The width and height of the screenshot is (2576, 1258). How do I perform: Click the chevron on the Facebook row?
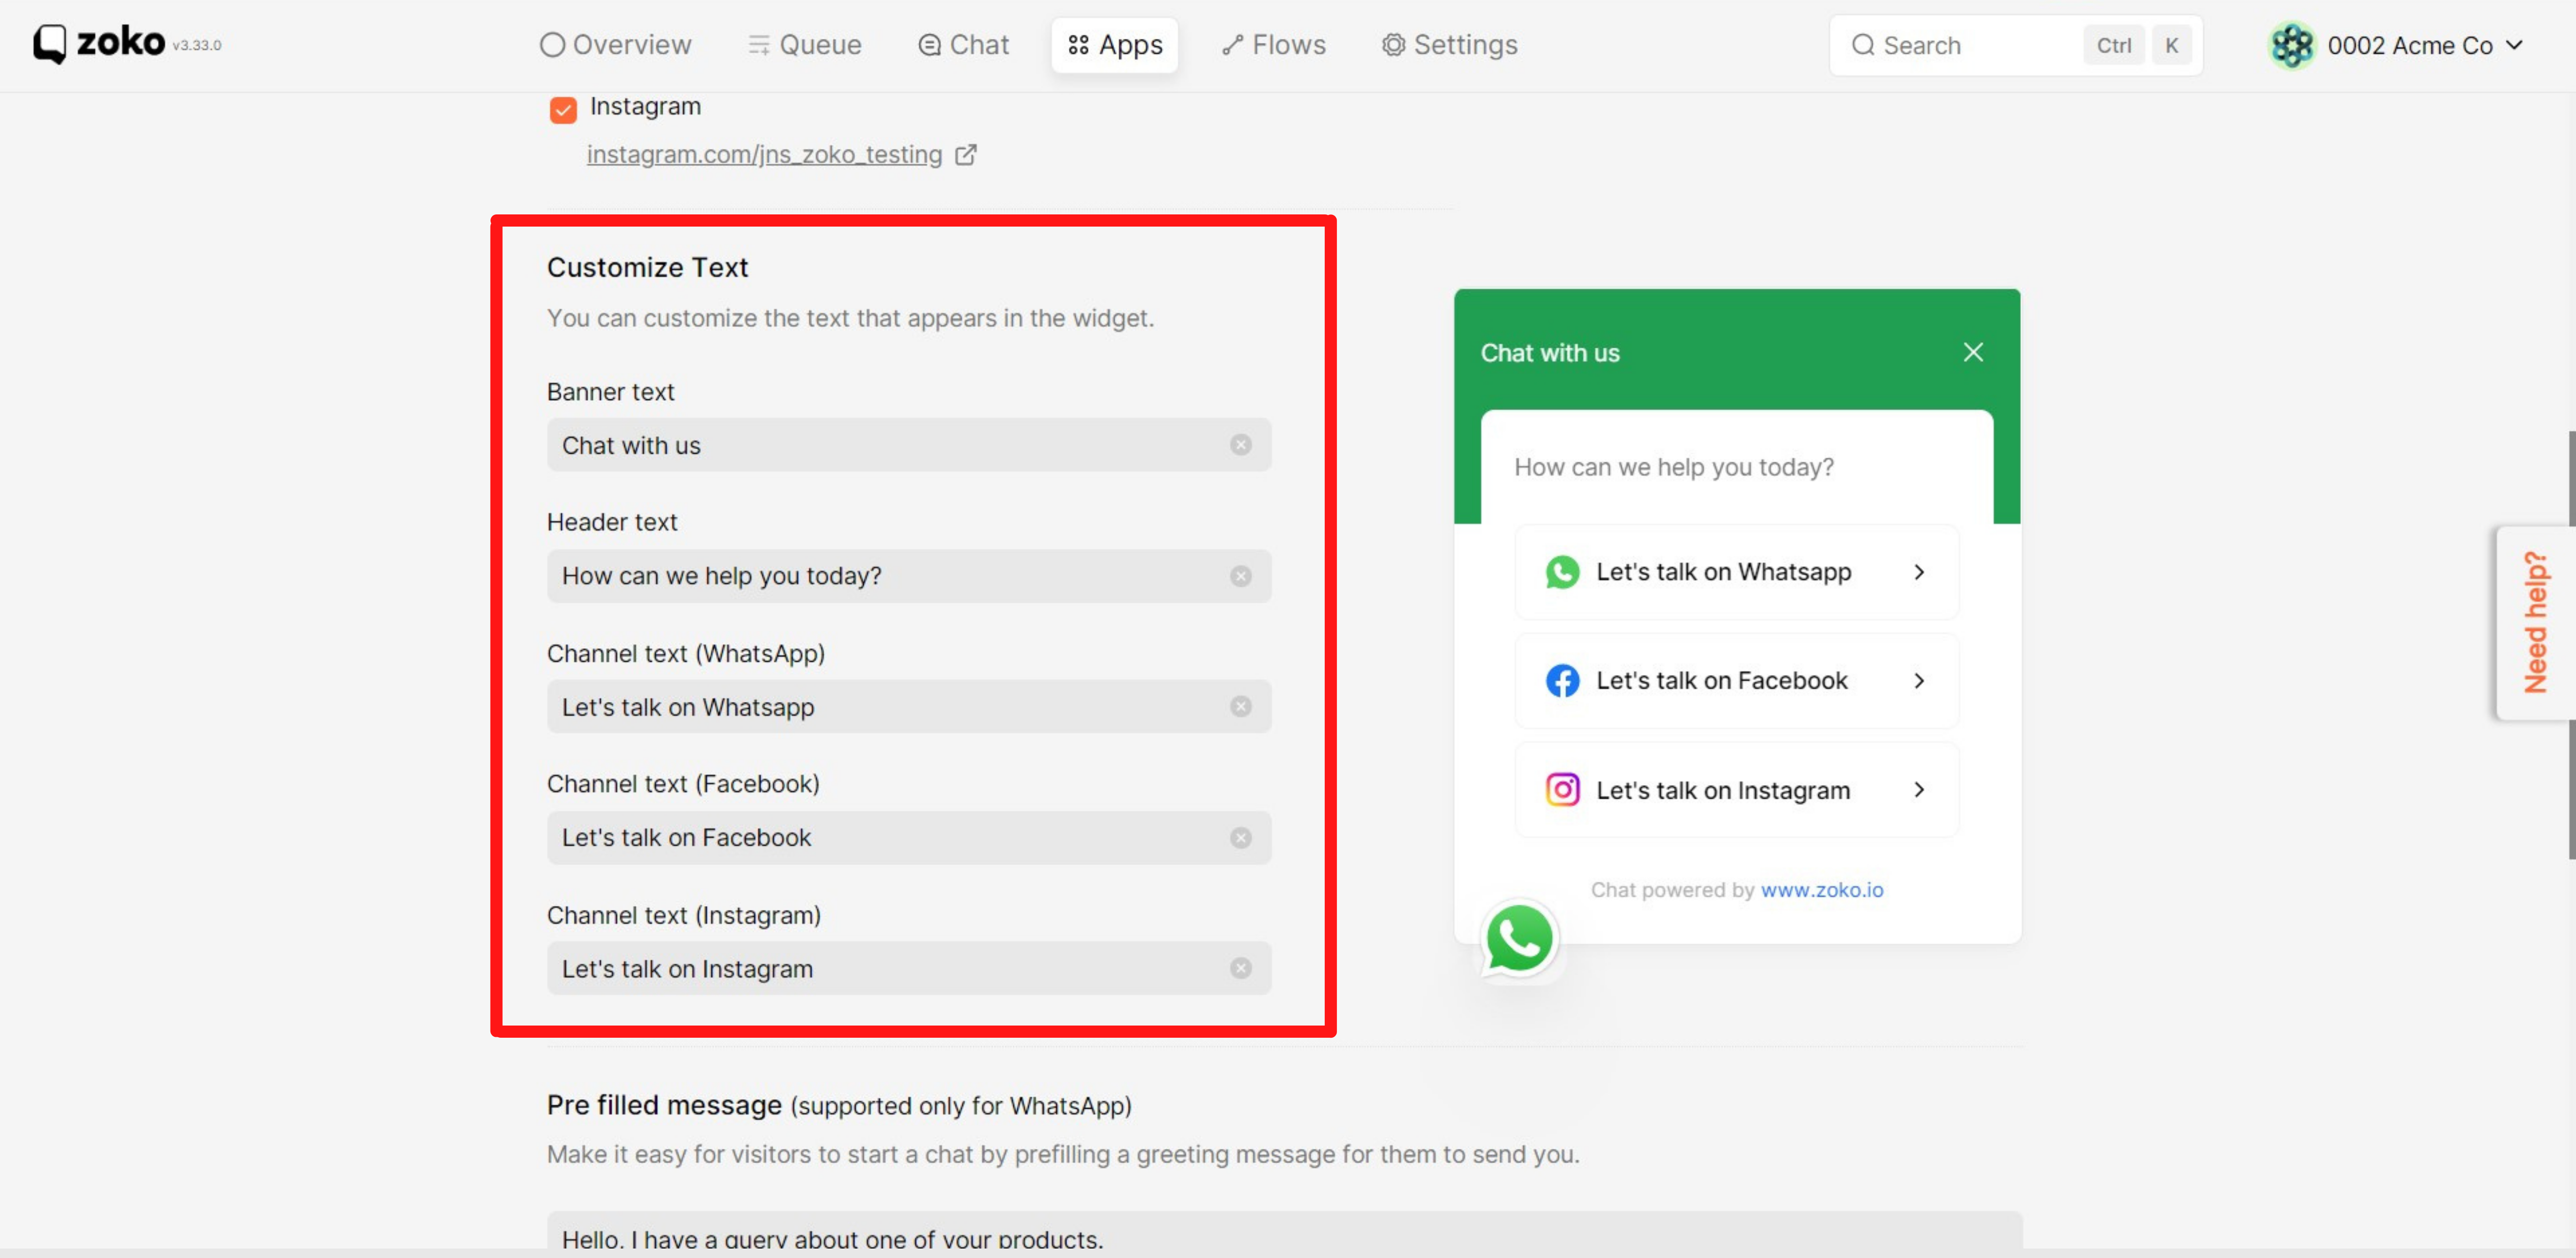pyautogui.click(x=1918, y=681)
